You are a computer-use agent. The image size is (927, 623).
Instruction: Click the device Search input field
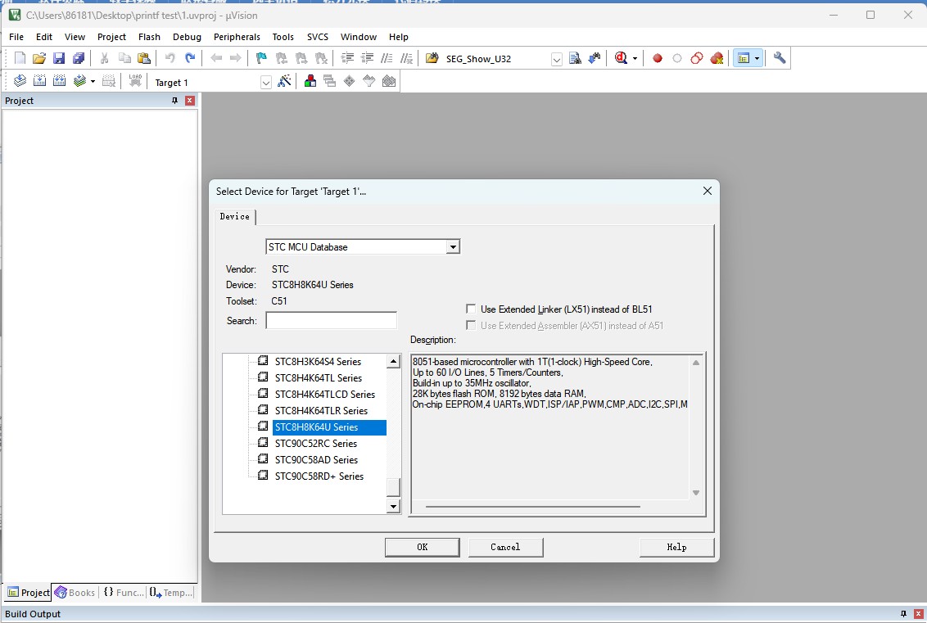tap(331, 320)
